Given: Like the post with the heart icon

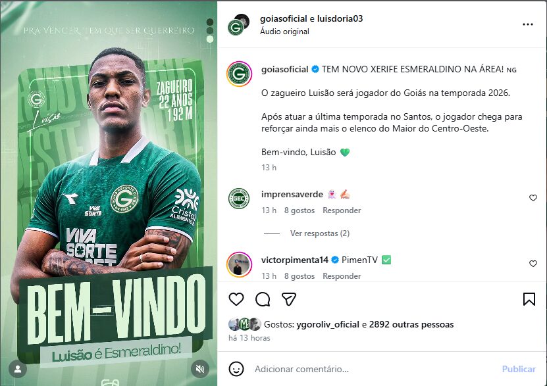Looking at the screenshot, I should (236, 299).
